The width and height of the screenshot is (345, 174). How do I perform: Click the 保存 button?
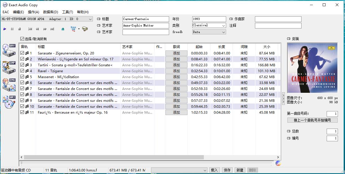pos(227,170)
